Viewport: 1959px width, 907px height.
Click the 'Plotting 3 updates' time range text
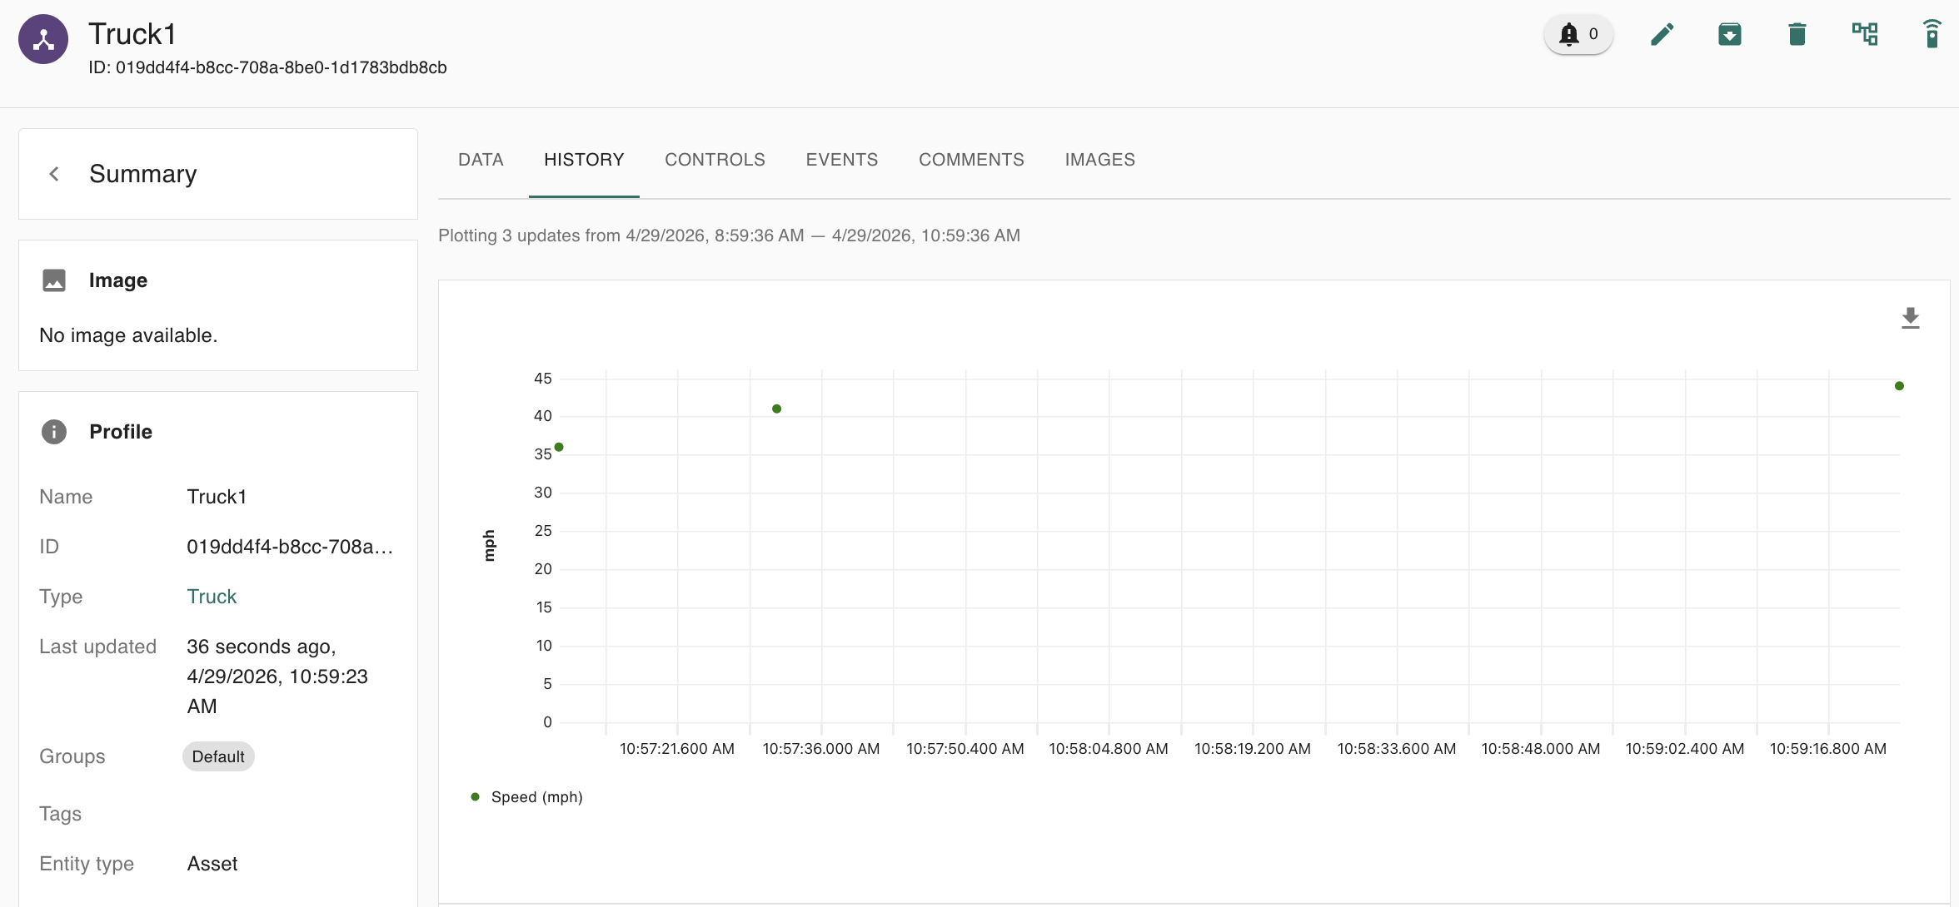(730, 235)
